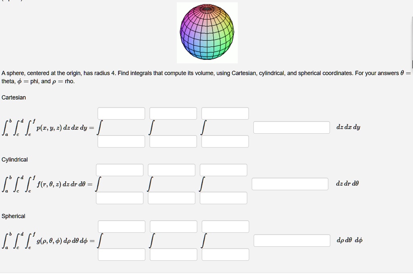
Task: Click the spherical integrand field before drho dtheta dphi
Action: tap(291, 240)
